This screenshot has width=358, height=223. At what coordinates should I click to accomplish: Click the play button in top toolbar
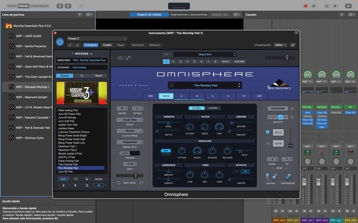(314, 6)
